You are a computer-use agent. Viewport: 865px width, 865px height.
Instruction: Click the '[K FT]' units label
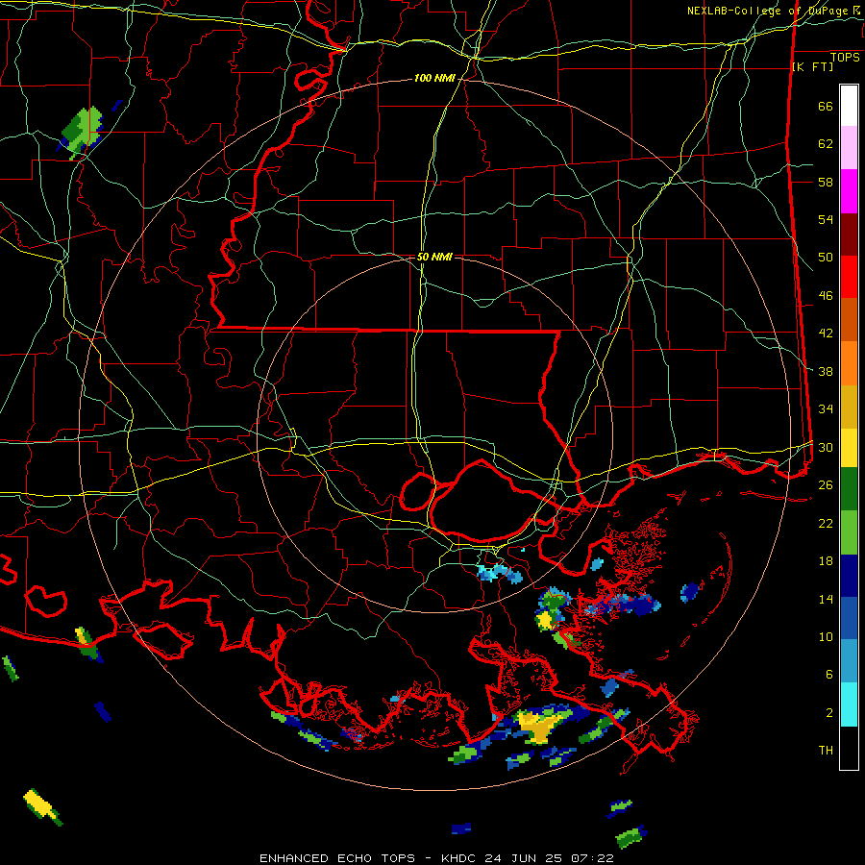click(812, 66)
